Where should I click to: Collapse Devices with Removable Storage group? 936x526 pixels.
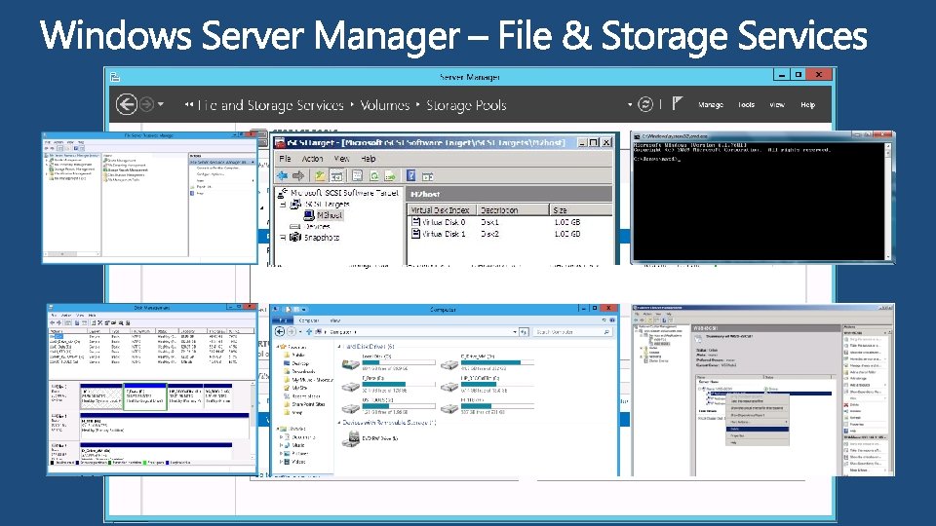click(339, 423)
